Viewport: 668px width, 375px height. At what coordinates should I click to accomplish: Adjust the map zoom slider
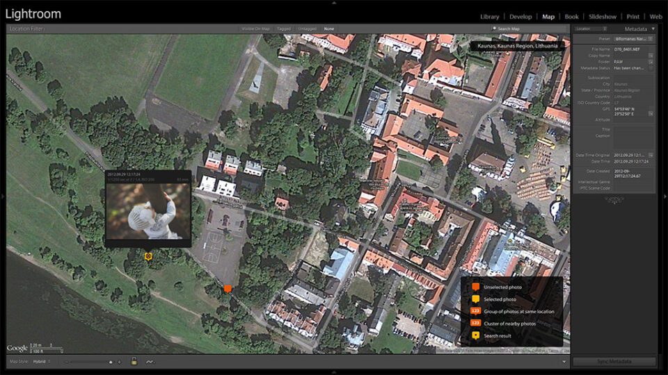(x=111, y=362)
